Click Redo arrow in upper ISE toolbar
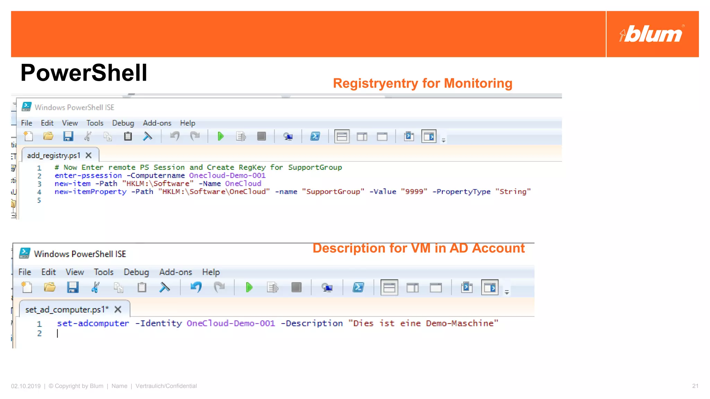710x399 pixels. pyautogui.click(x=195, y=136)
